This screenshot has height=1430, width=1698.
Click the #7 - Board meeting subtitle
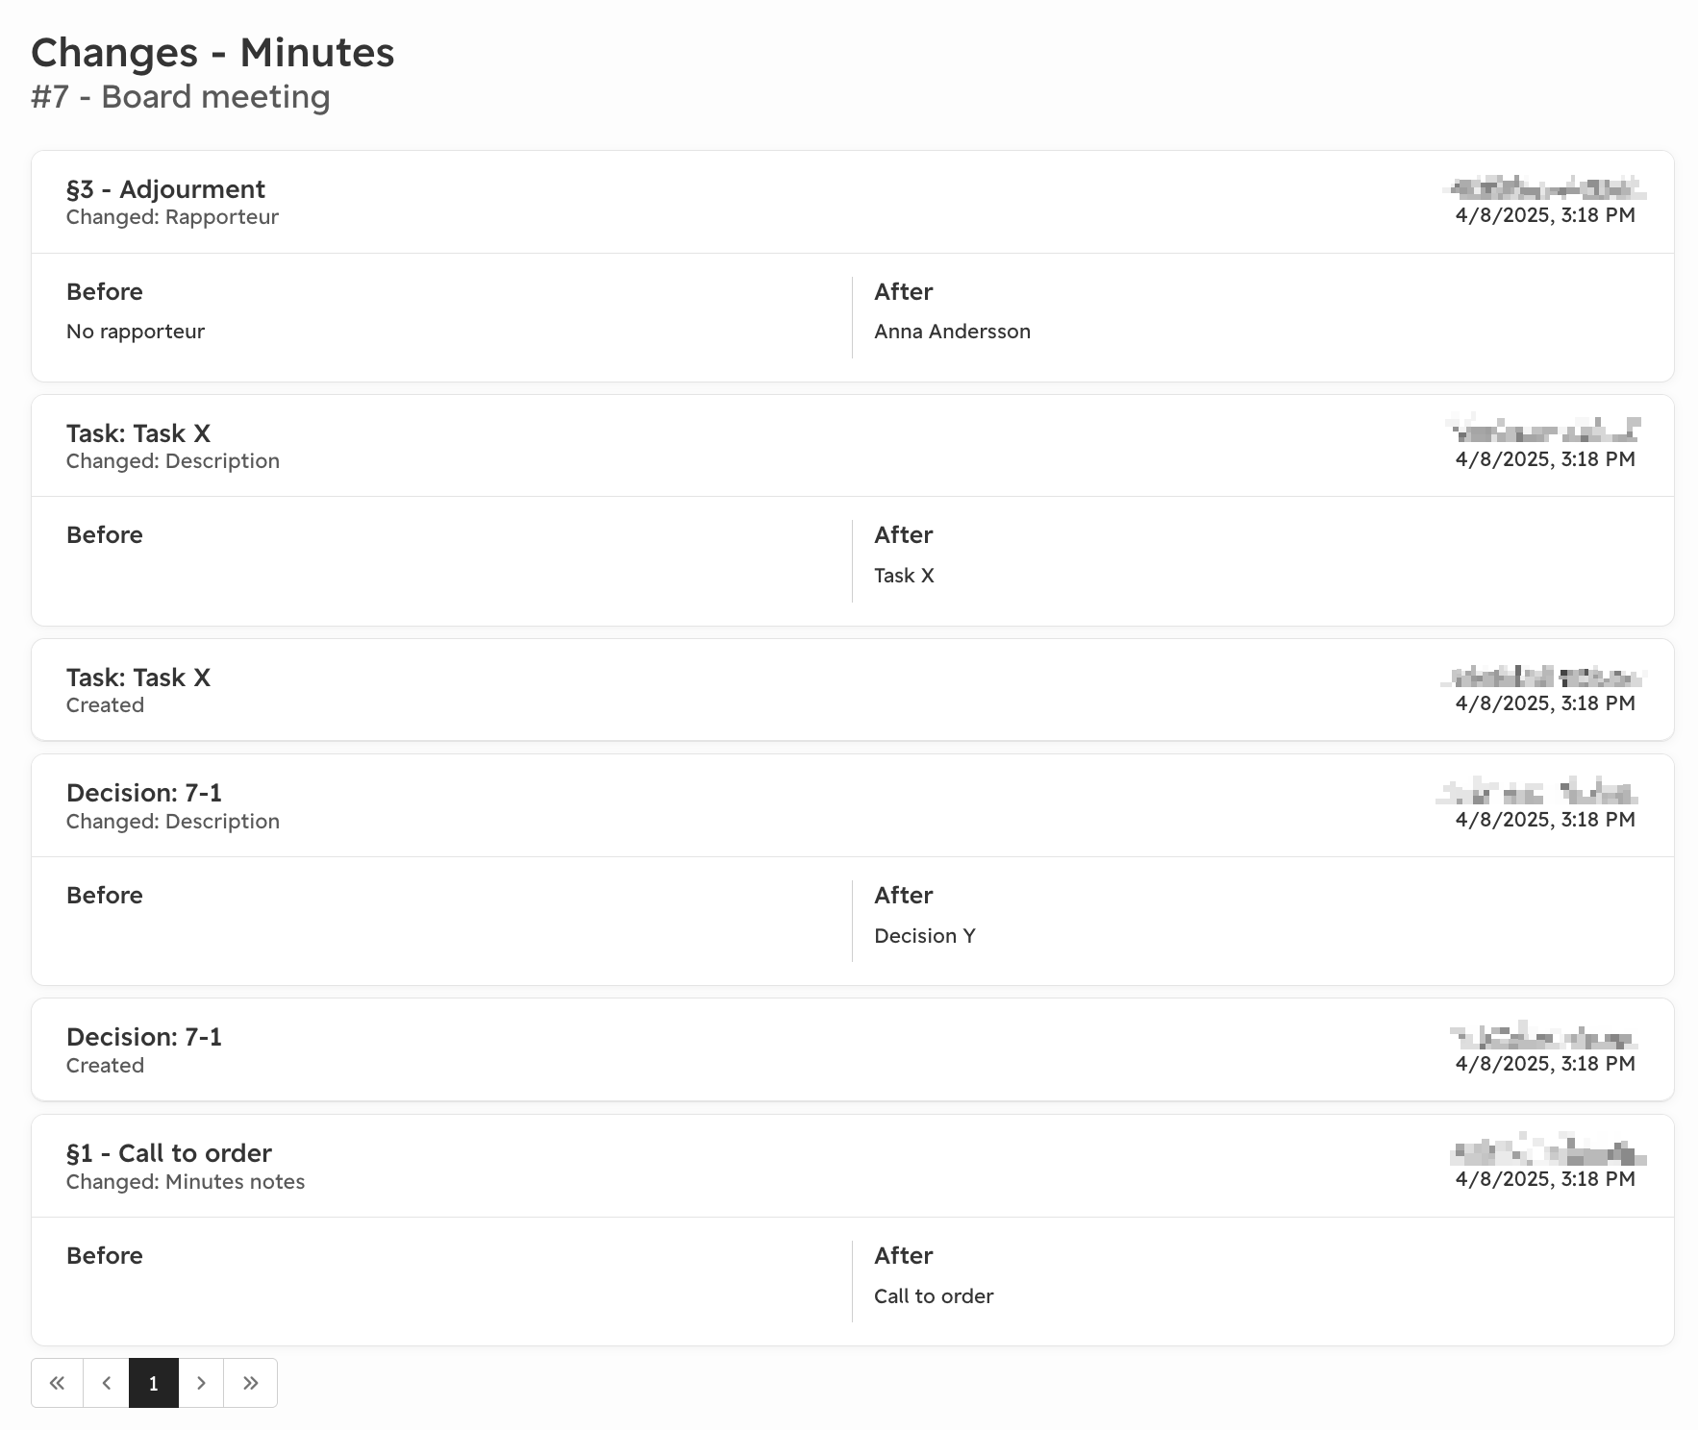[181, 97]
